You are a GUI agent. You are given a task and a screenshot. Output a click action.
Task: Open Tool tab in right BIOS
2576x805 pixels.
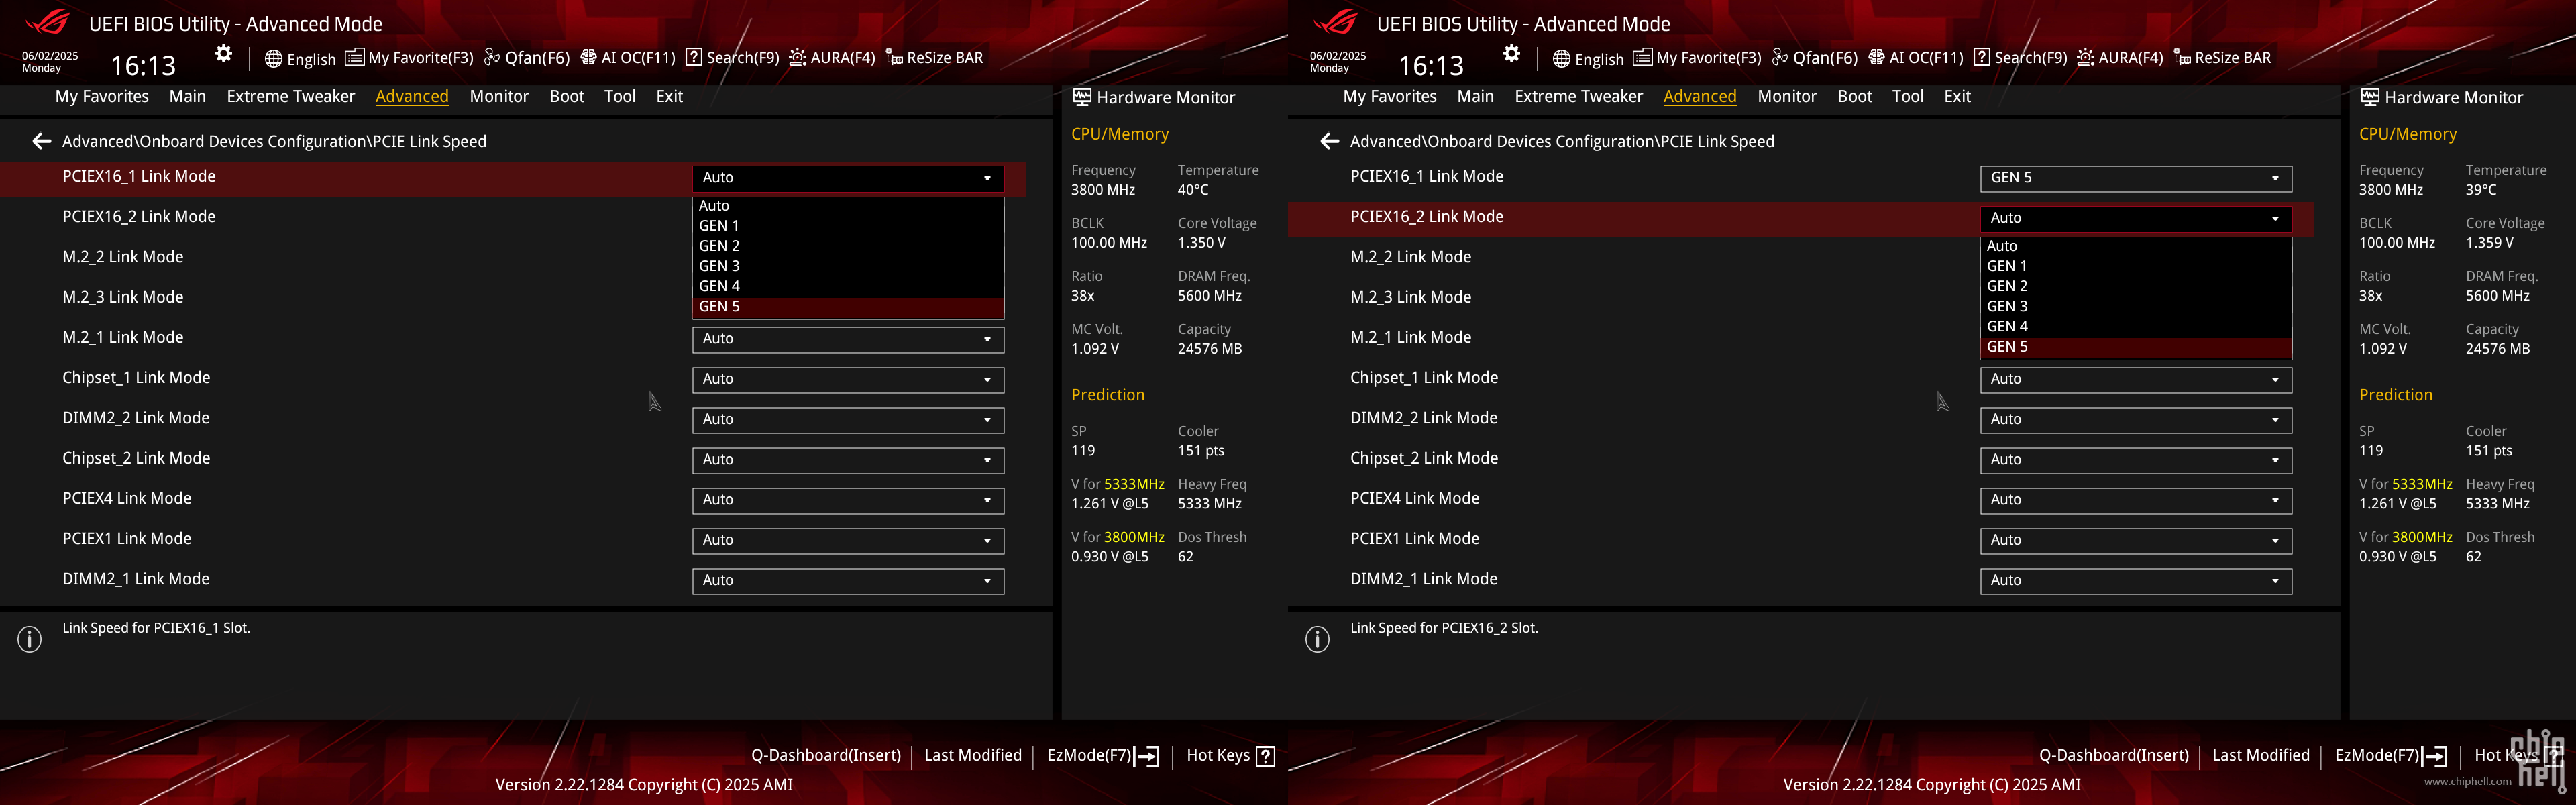pyautogui.click(x=1908, y=96)
